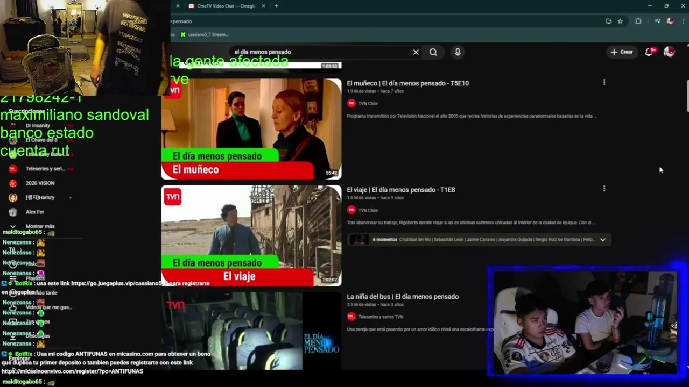
Task: Click the install/cast icon in address bar
Action: pyautogui.click(x=608, y=21)
